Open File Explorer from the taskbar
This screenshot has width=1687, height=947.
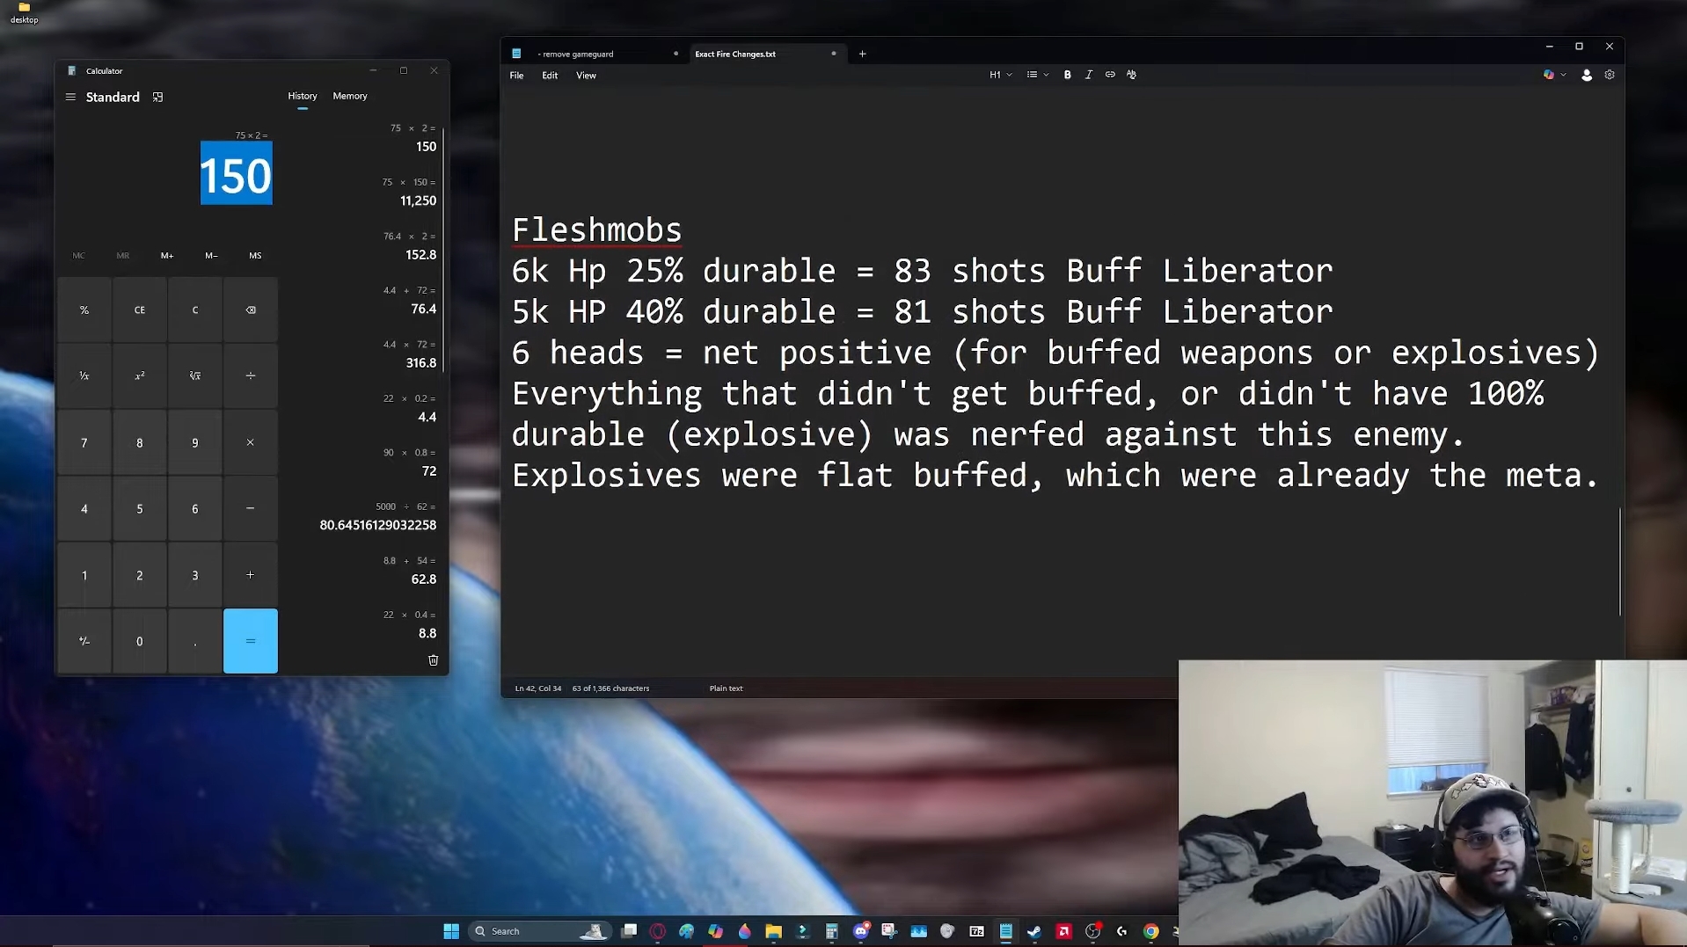[x=774, y=931]
